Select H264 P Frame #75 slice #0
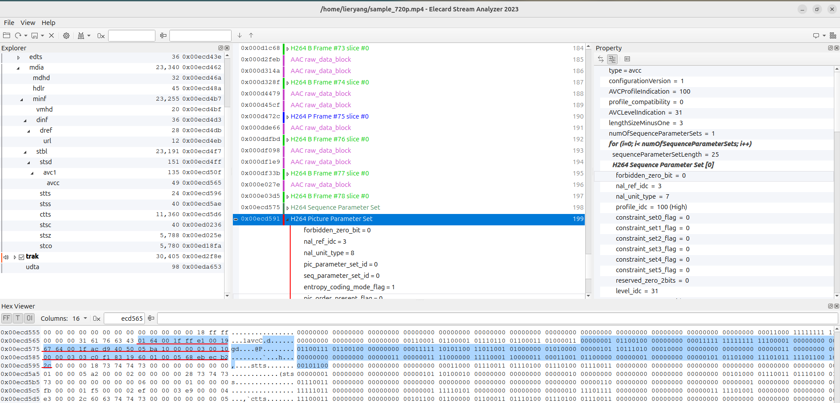The image size is (840, 403). click(x=330, y=116)
